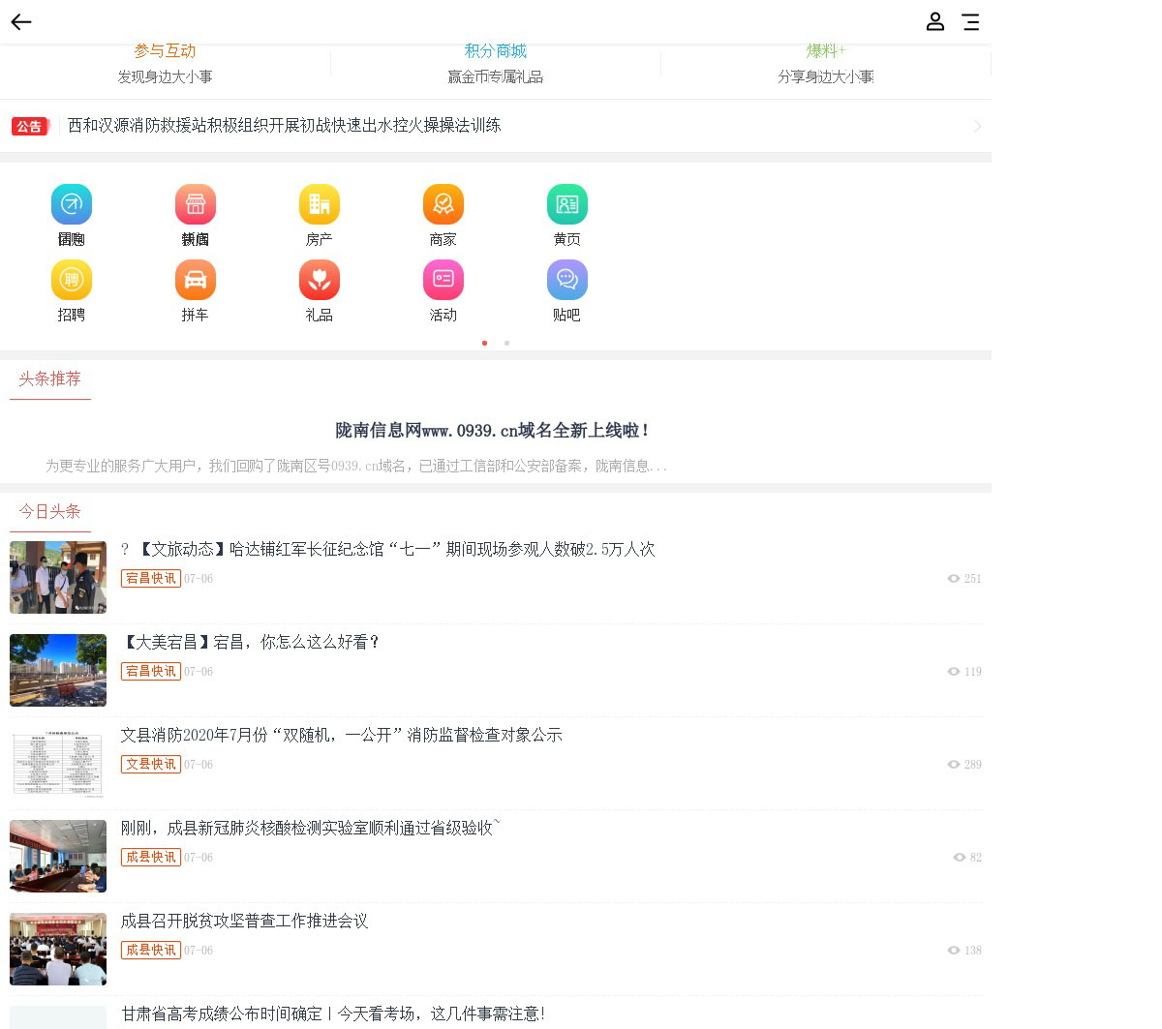1162x1029 pixels.
Task: Open article 成县召开脱贫攻坚普查工作推进会议
Action: (x=245, y=922)
